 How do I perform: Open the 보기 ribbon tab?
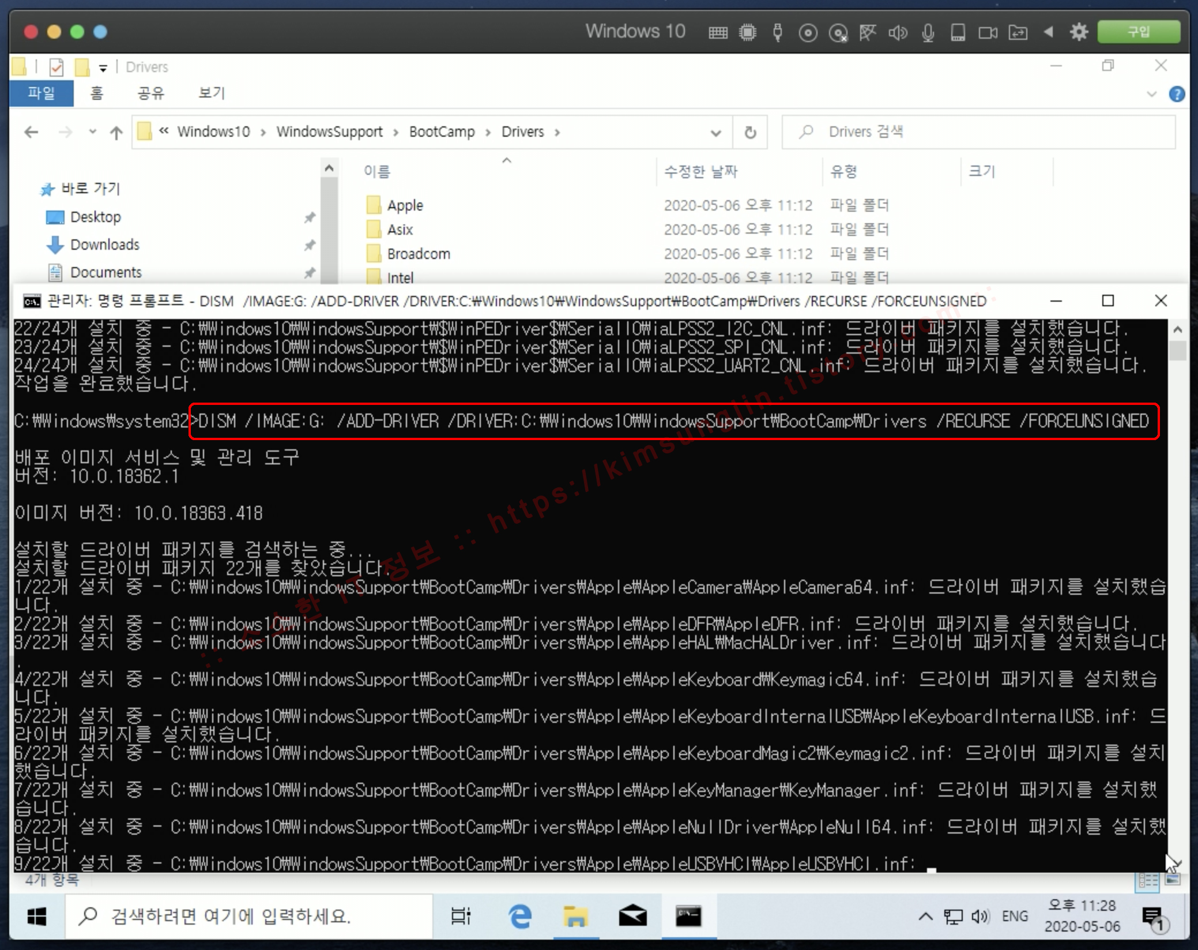coord(212,93)
